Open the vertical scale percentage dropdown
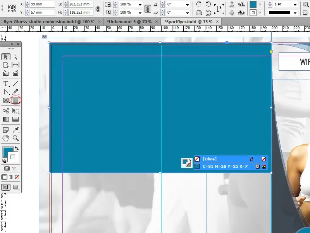The image size is (310, 233). pyautogui.click(x=140, y=13)
